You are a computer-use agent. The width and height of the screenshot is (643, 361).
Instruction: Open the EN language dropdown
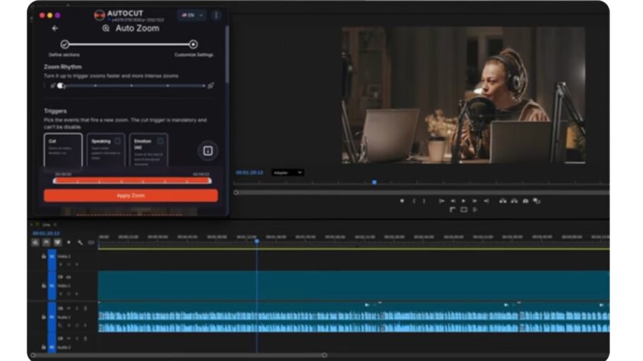[x=191, y=15]
